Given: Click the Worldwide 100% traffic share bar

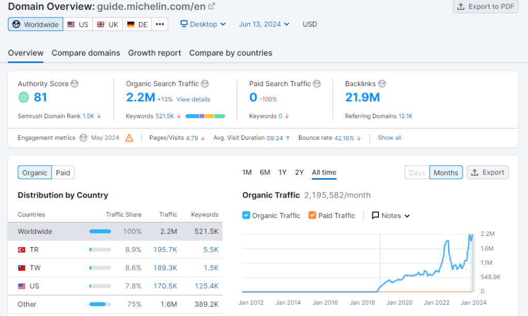Looking at the screenshot, I should coord(100,231).
